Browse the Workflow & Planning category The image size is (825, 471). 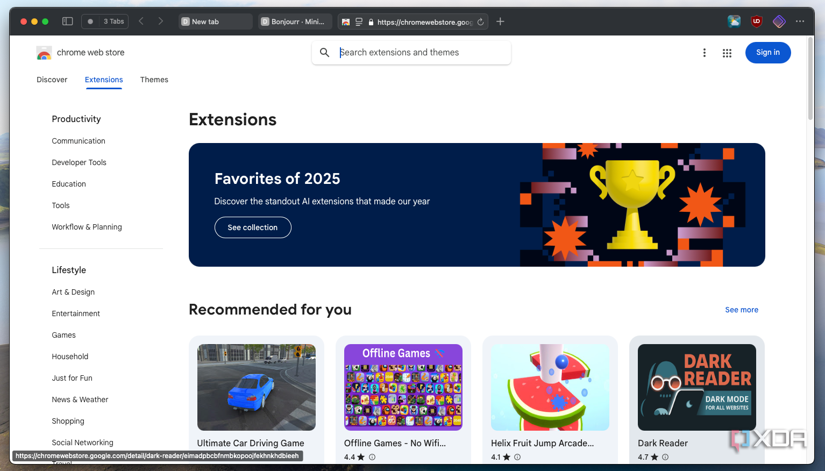[x=87, y=227]
